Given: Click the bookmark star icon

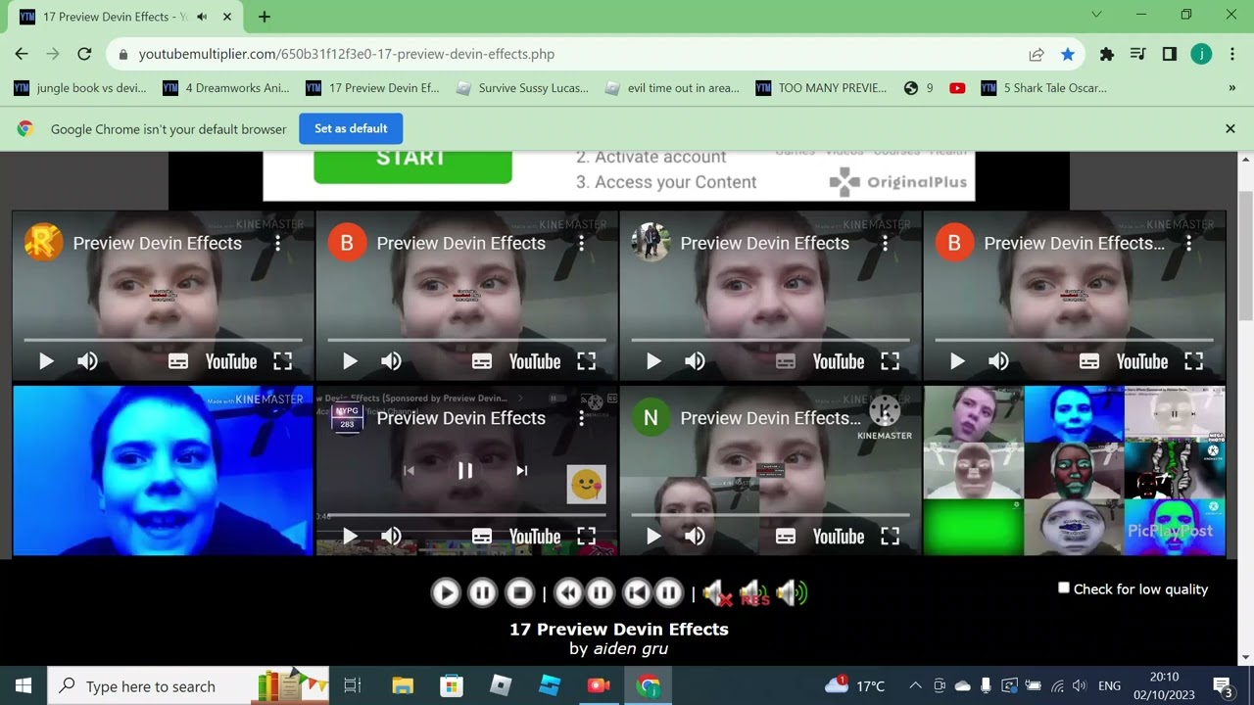Looking at the screenshot, I should point(1068,55).
